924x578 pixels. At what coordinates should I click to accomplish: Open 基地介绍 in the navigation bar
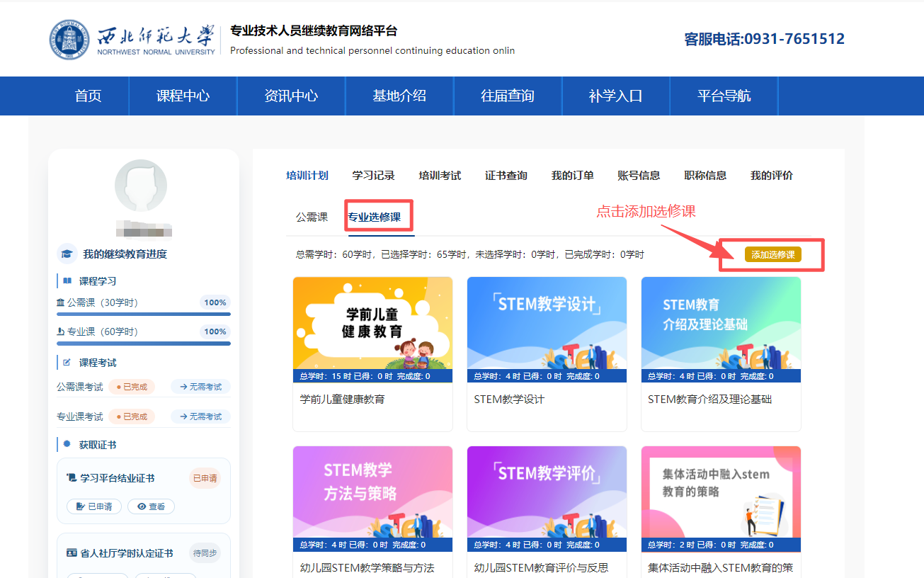click(x=399, y=96)
